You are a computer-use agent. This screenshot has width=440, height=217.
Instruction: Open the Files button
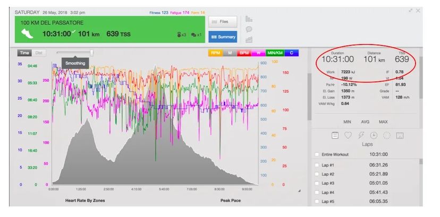pyautogui.click(x=223, y=22)
